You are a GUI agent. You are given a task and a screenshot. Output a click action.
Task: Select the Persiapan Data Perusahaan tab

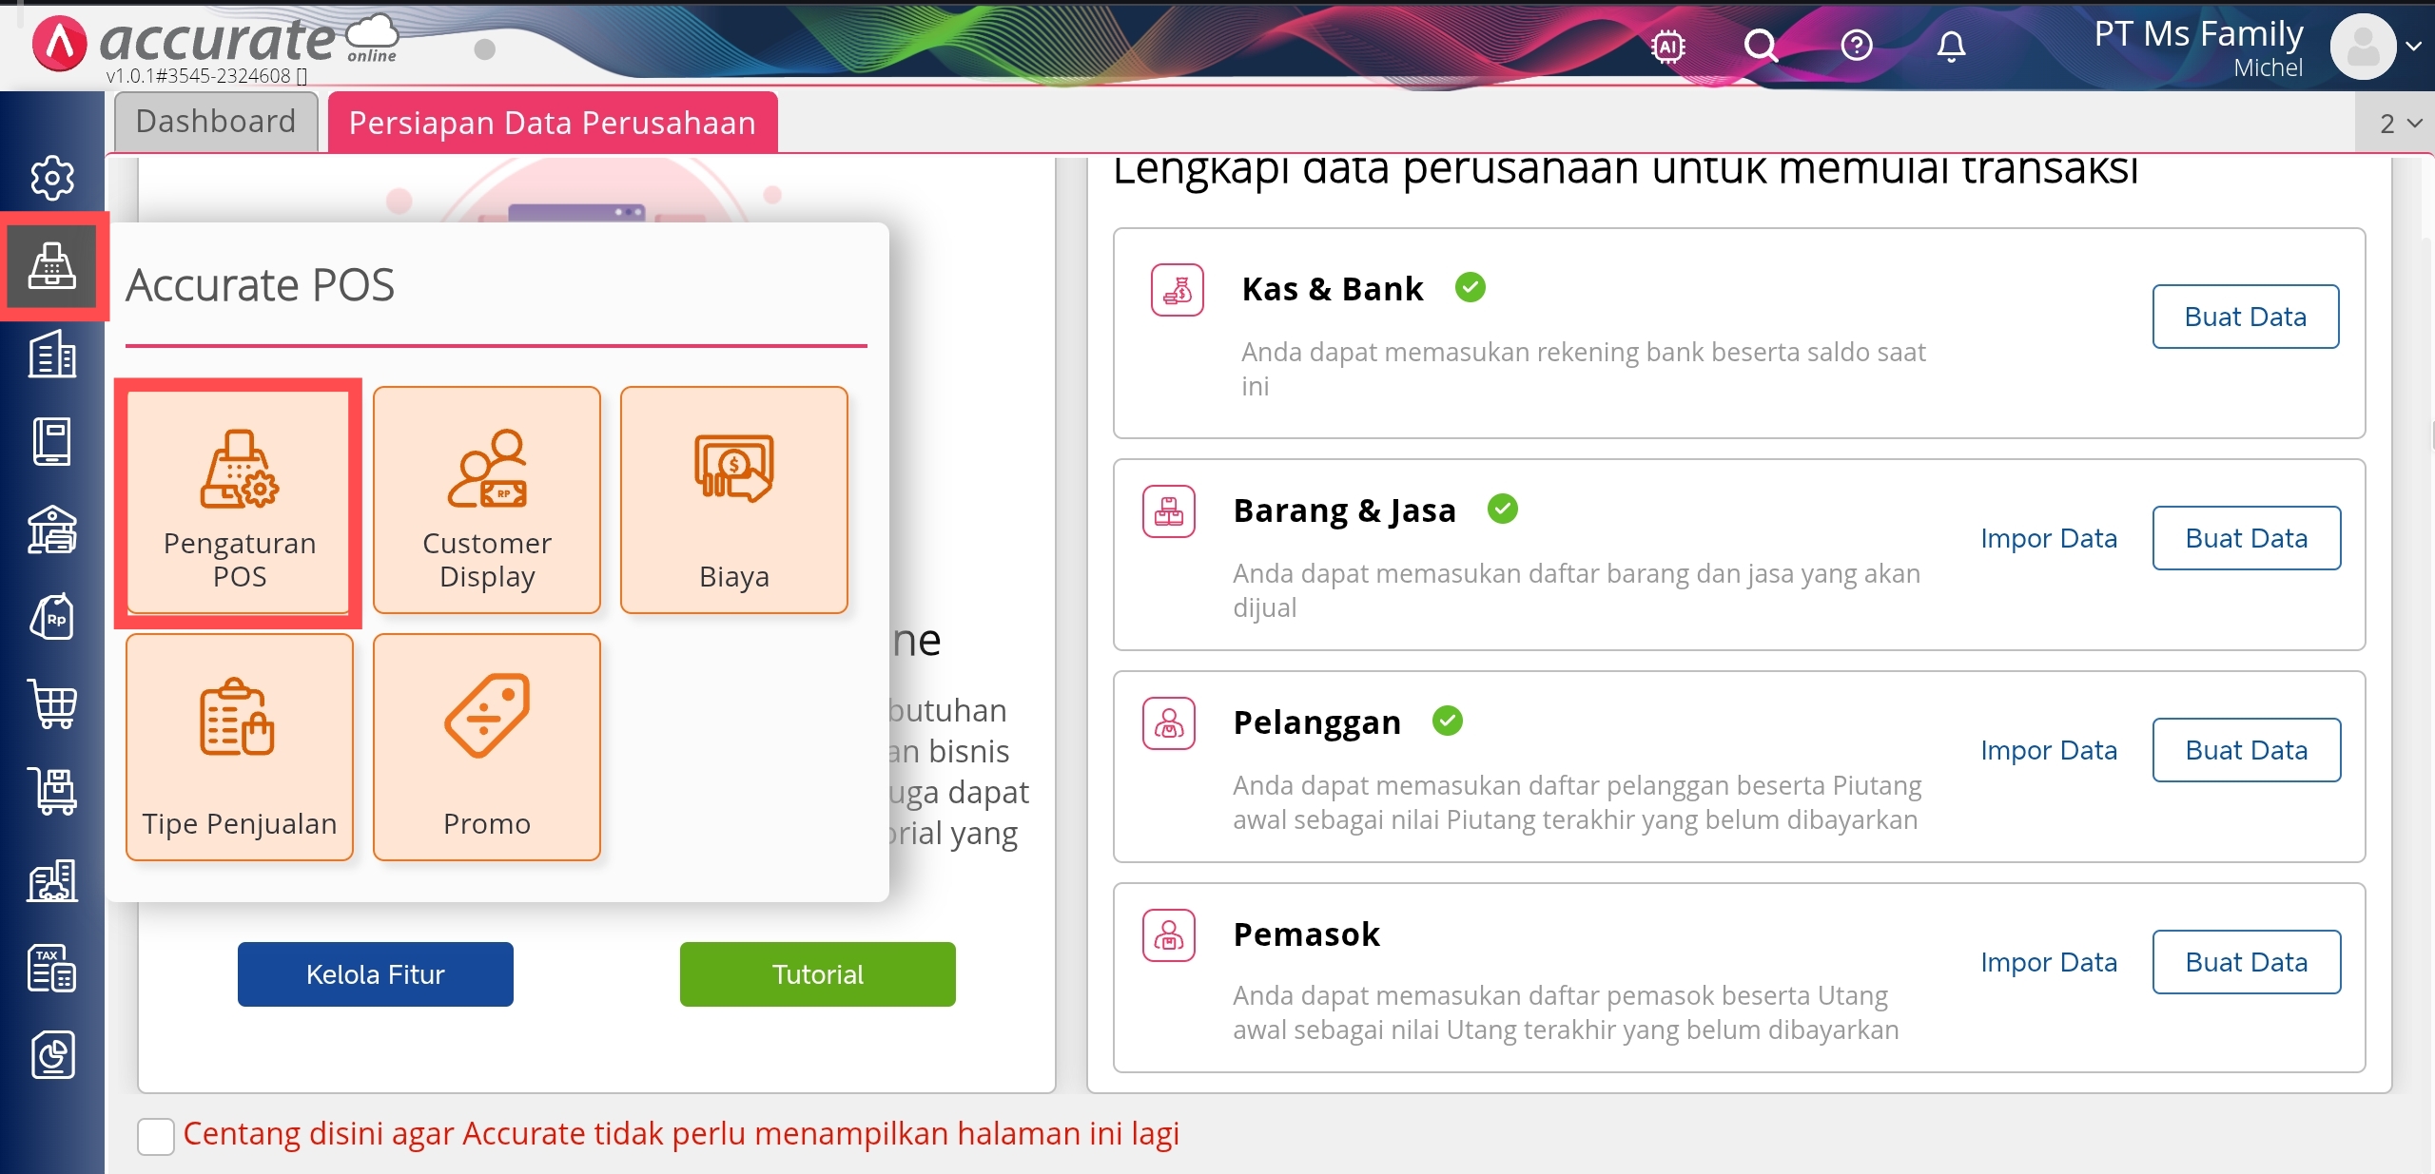point(553,123)
